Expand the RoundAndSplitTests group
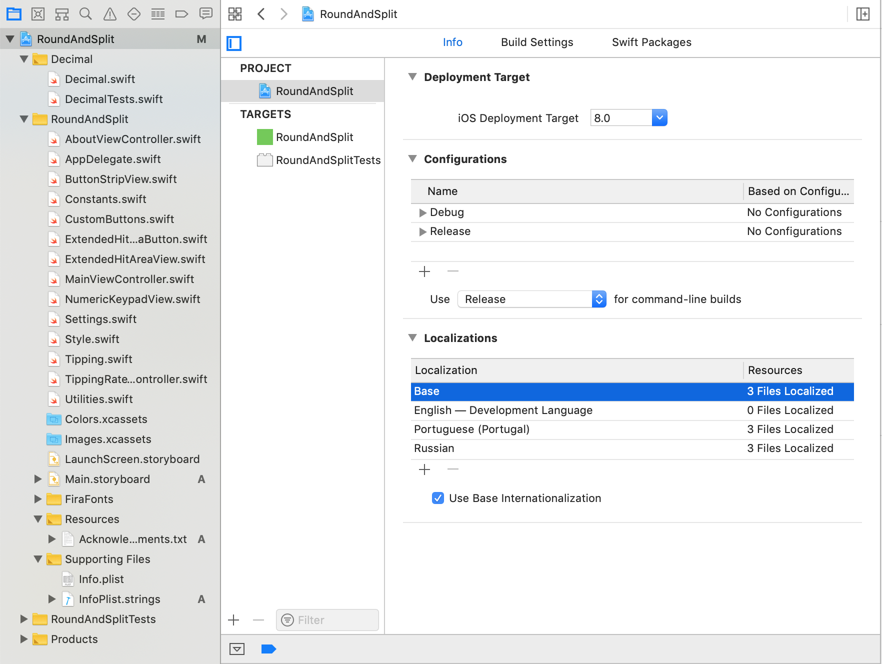This screenshot has height=664, width=882. coord(24,619)
